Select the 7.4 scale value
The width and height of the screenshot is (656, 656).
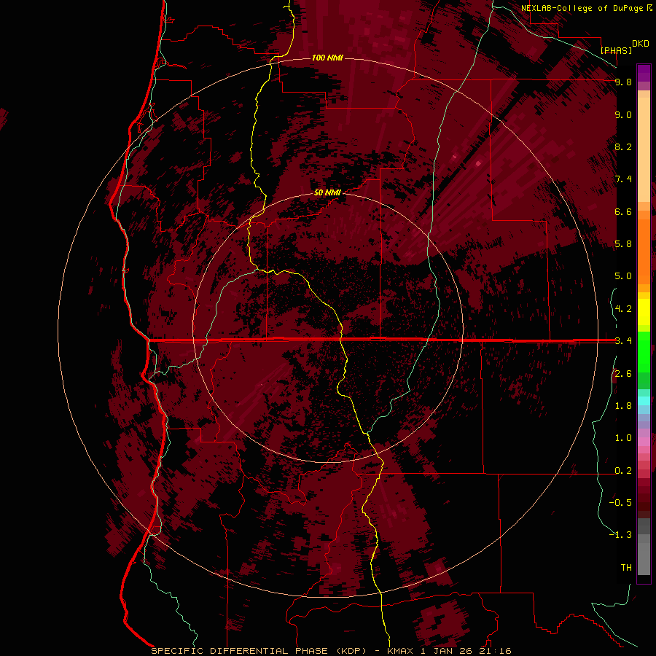tap(623, 179)
